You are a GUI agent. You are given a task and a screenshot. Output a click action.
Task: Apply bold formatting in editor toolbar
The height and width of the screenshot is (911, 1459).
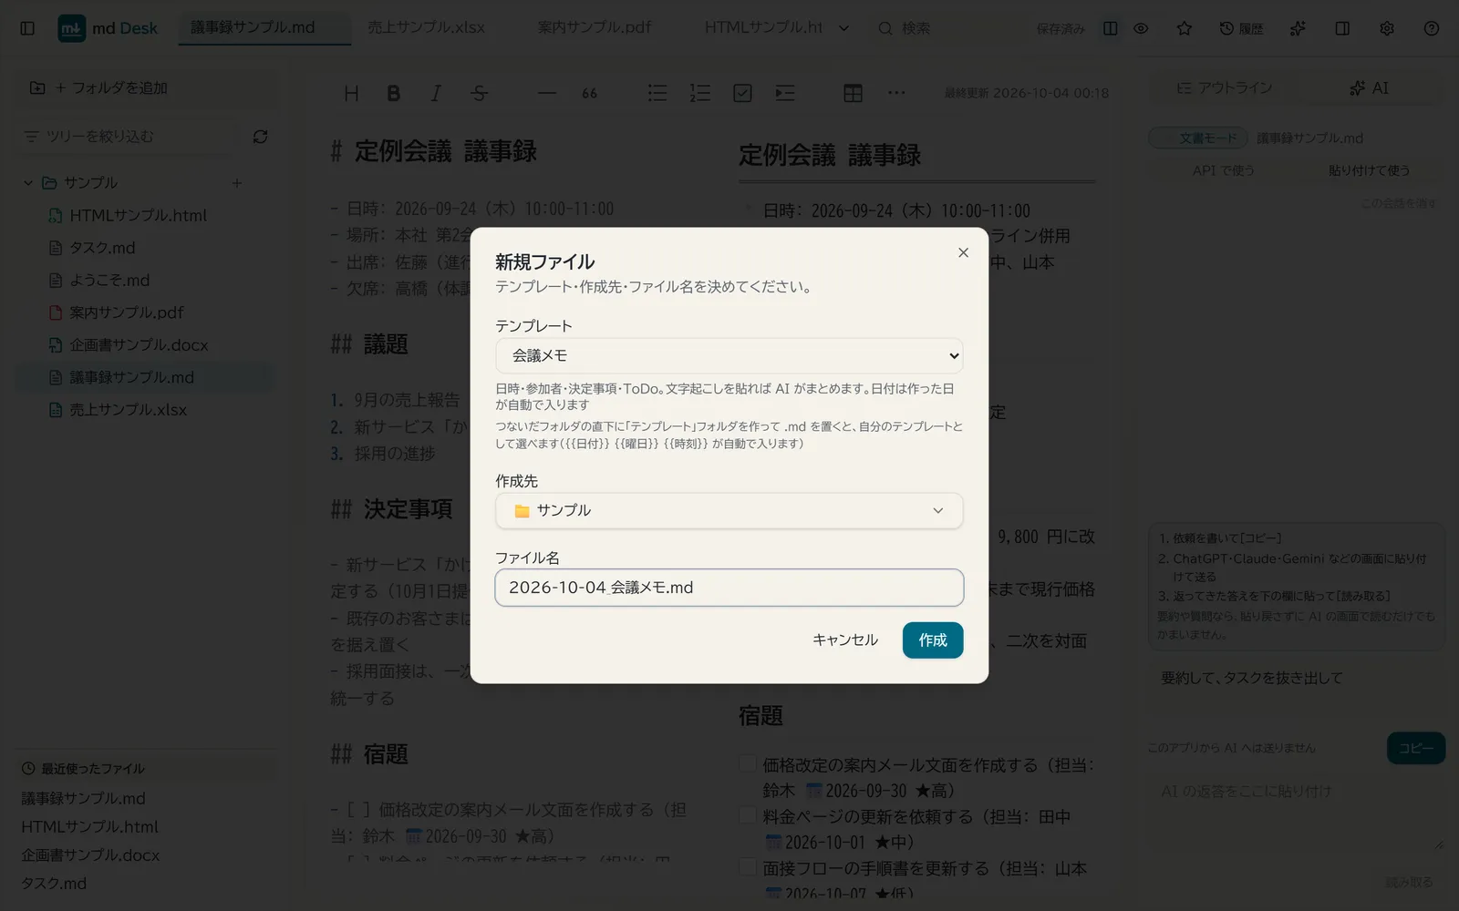point(393,93)
